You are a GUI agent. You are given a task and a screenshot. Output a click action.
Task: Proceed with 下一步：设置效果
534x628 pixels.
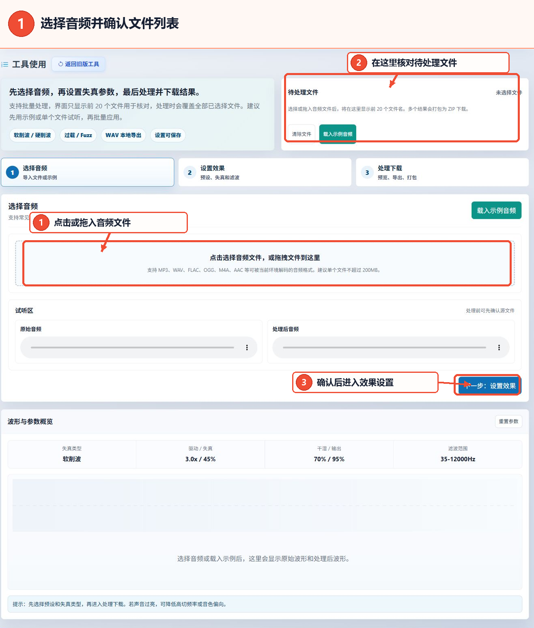490,385
